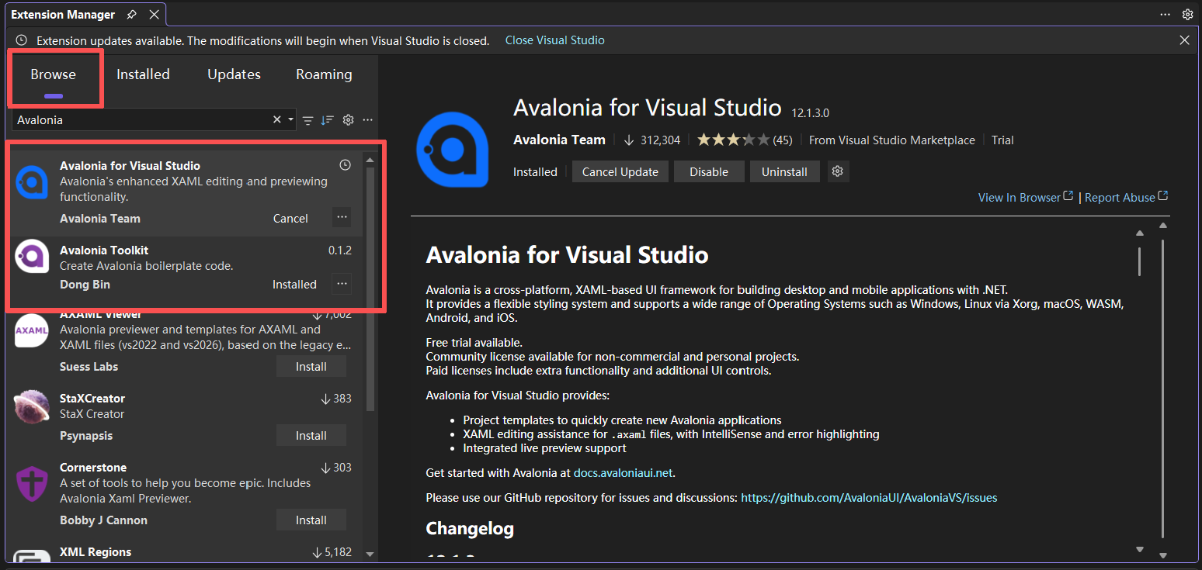Dismiss the extension updates notification bar

[1184, 40]
